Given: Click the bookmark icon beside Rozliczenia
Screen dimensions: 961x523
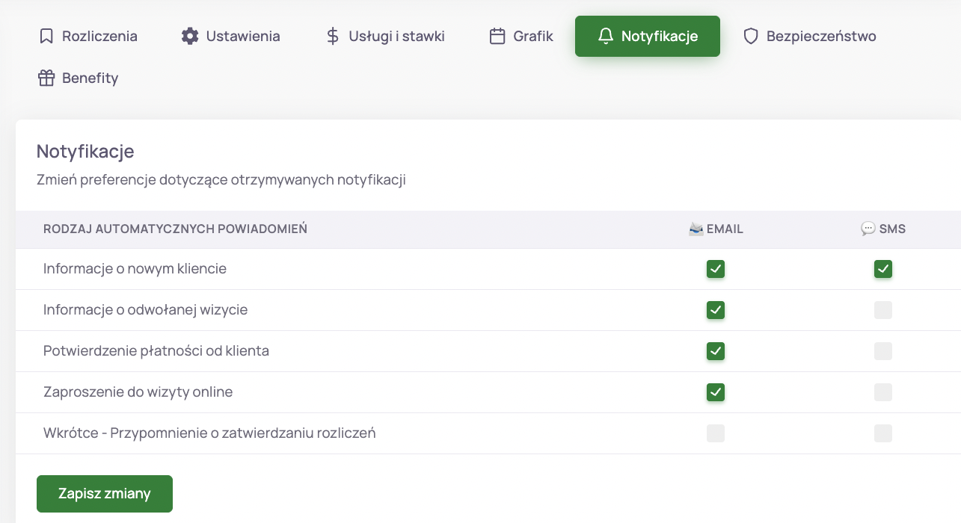Looking at the screenshot, I should point(46,36).
